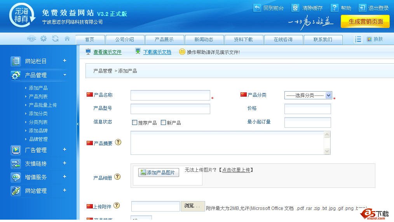Click the 友情链接 sidebar icon

[x=16, y=164]
